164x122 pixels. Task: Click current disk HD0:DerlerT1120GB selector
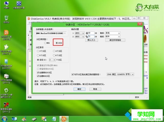[51, 33]
